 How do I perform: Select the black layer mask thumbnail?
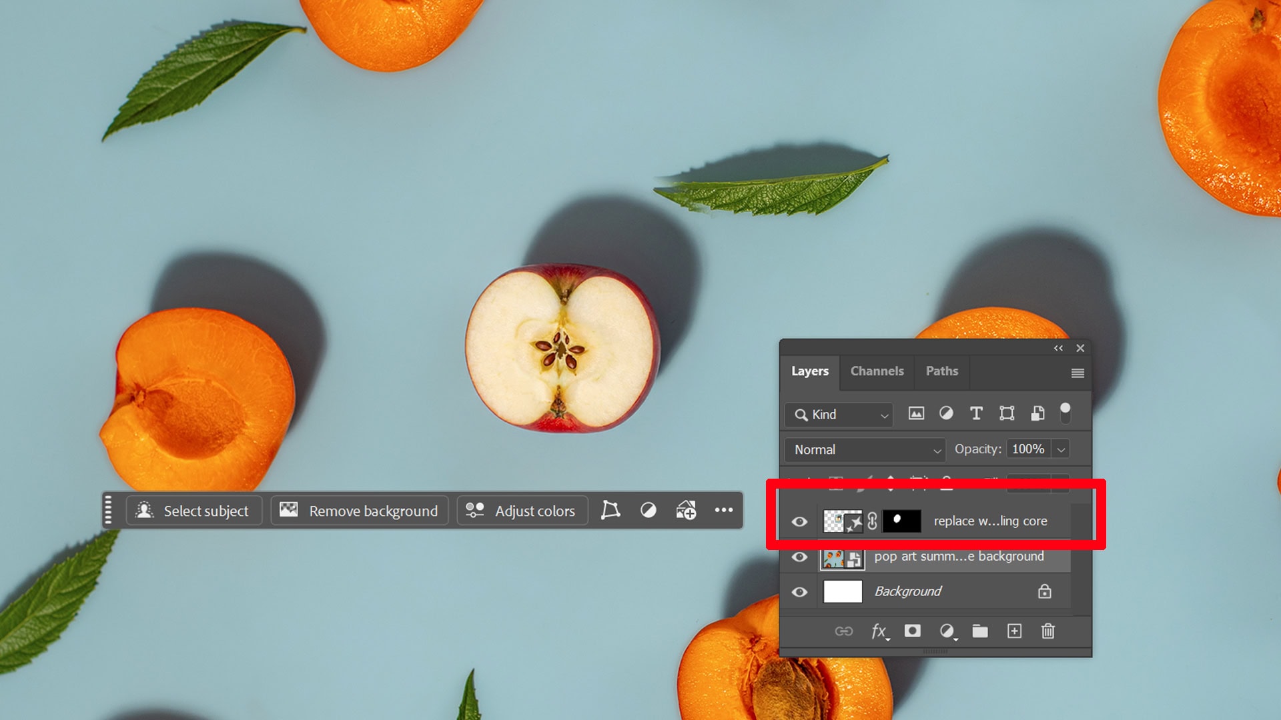tap(901, 521)
